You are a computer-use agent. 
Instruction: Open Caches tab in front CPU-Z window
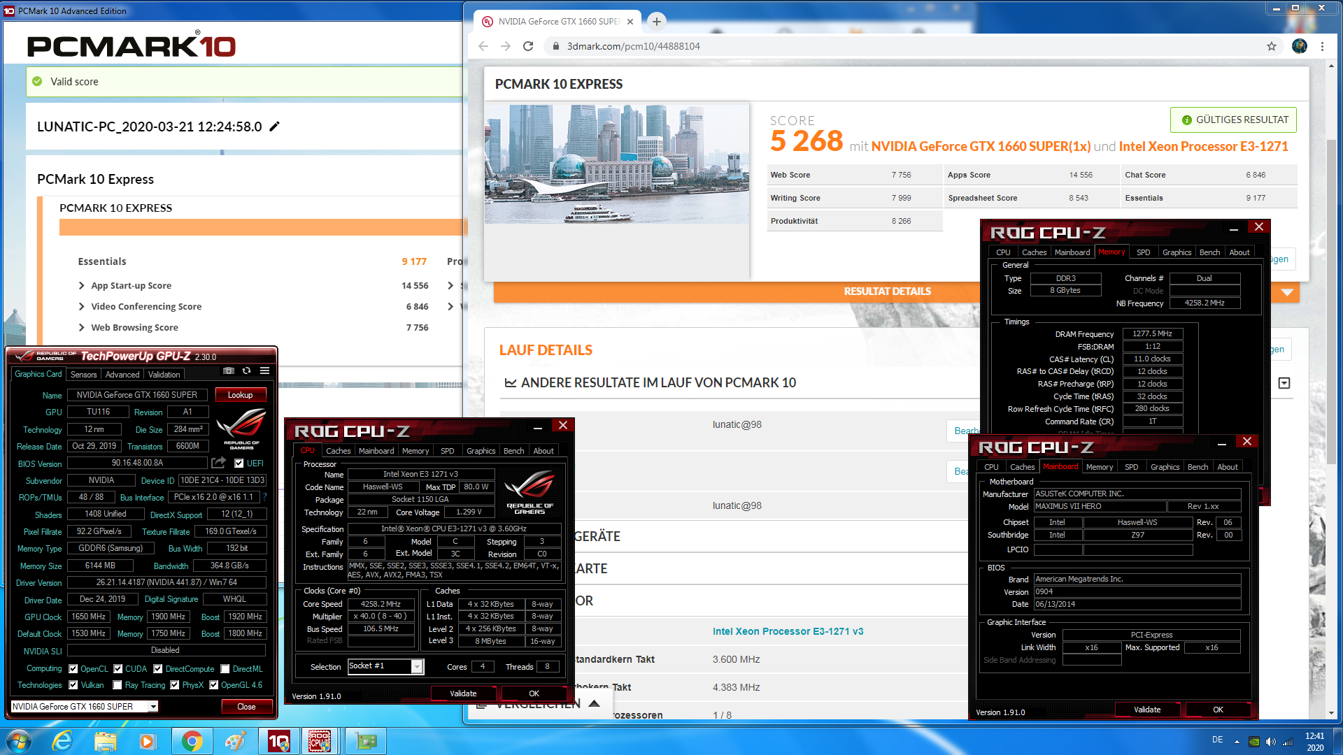339,451
